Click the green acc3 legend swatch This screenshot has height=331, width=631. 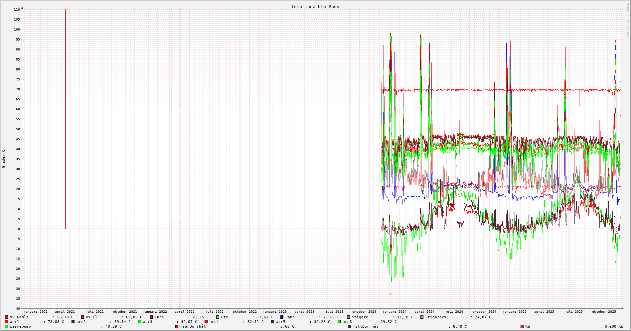[139, 322]
